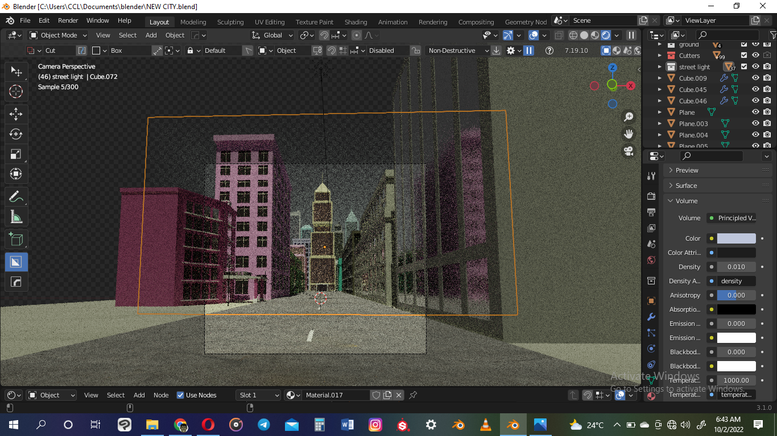Hide Cube.045 in viewport via eye icon
This screenshot has height=436, width=777.
click(x=755, y=90)
